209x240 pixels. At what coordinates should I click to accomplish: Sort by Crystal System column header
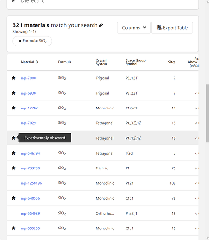102,62
